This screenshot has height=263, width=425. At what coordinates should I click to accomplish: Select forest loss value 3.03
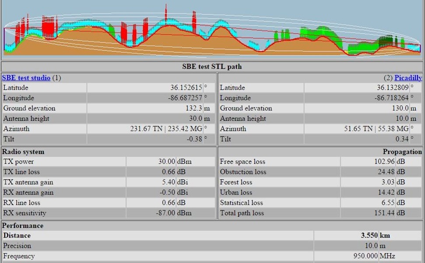(388, 182)
